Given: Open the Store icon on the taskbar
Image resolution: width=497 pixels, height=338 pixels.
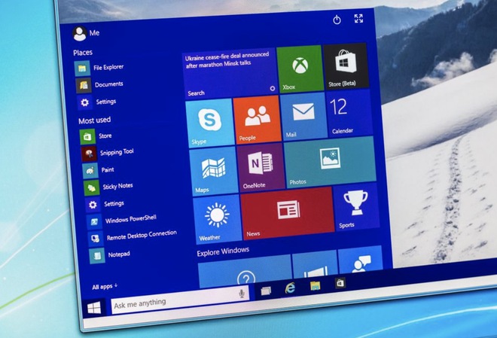Looking at the screenshot, I should click(x=340, y=283).
